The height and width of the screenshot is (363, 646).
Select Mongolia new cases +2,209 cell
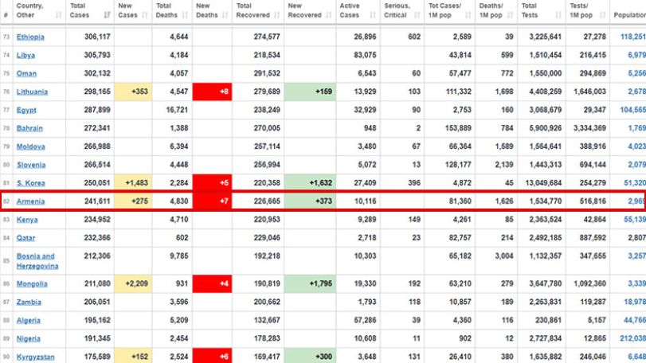(133, 283)
